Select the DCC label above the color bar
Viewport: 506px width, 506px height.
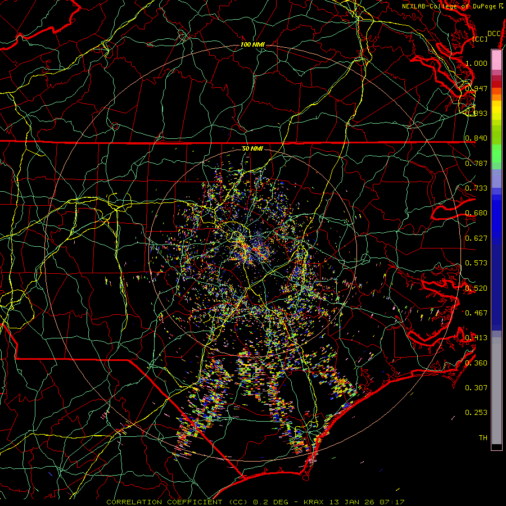coord(494,34)
